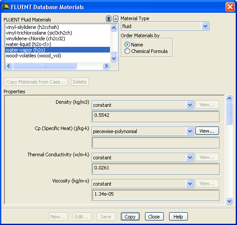The height and width of the screenshot is (225, 237).
Task: Click materials list scroll-left arrow
Action: [x=9, y=66]
